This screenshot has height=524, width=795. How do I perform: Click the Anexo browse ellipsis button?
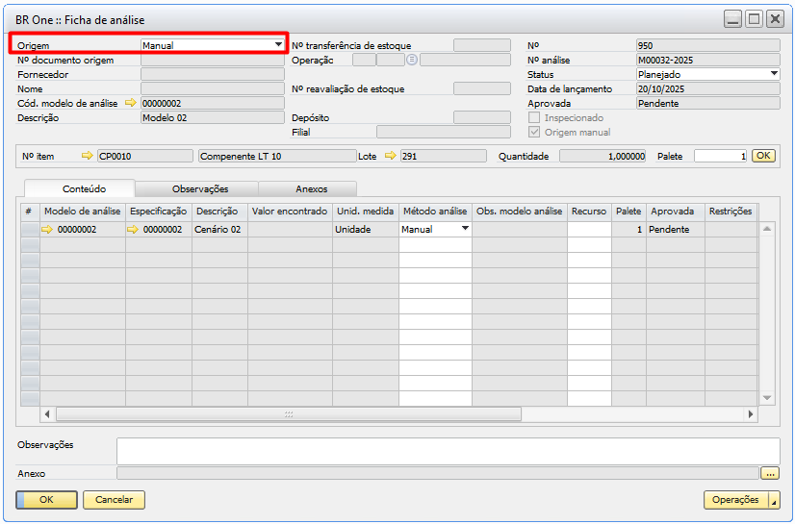769,473
